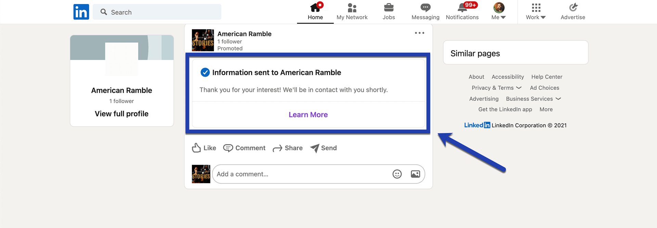Click the LinkedIn footer logo
This screenshot has width=657, height=228.
[477, 125]
